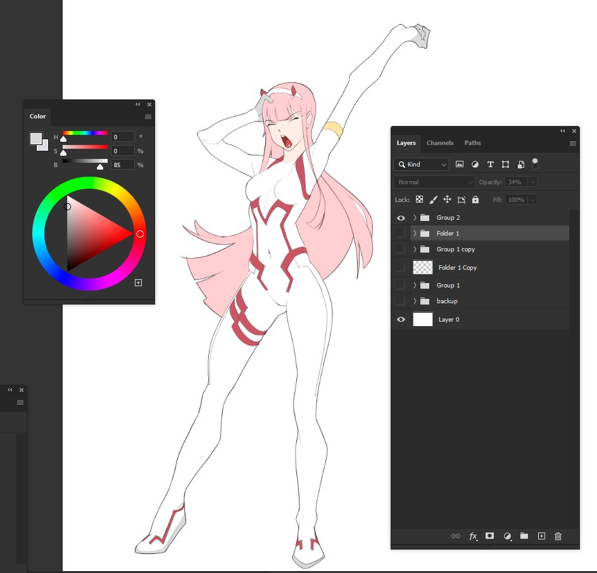Image resolution: width=597 pixels, height=573 pixels.
Task: Click the smart object filter icon
Action: click(521, 164)
